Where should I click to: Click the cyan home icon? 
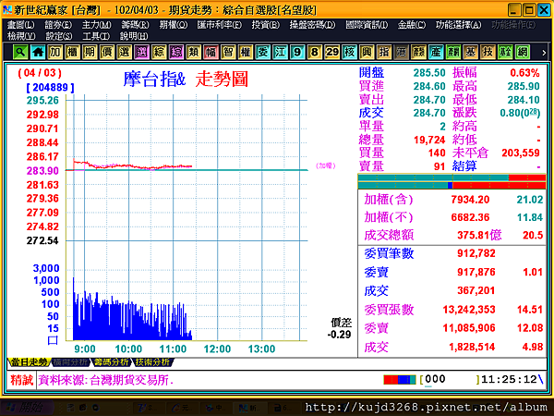pyautogui.click(x=38, y=53)
